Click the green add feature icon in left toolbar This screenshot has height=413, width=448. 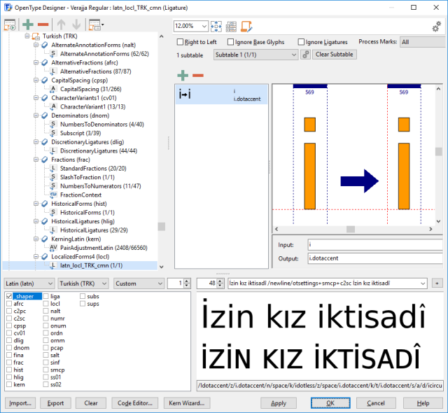pyautogui.click(x=28, y=26)
